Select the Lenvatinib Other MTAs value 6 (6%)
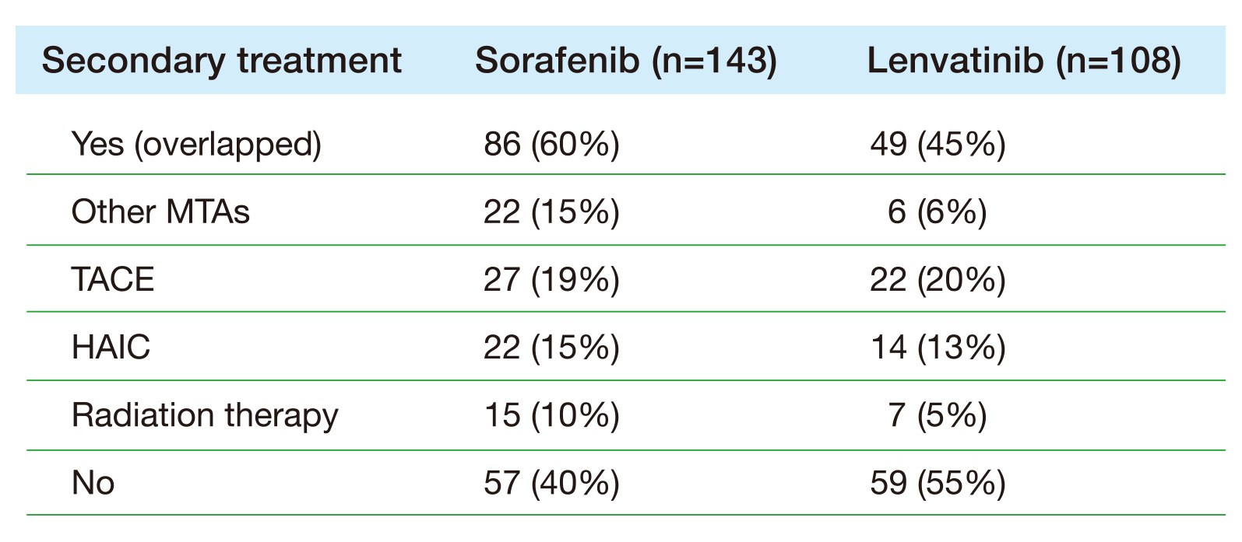This screenshot has width=1242, height=542. coord(938,212)
